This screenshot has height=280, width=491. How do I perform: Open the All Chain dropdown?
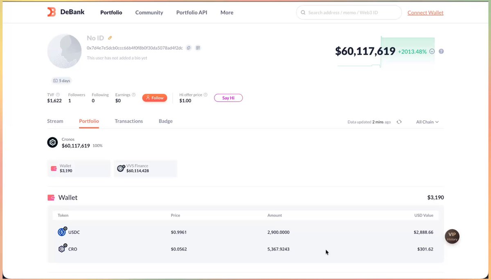[427, 122]
